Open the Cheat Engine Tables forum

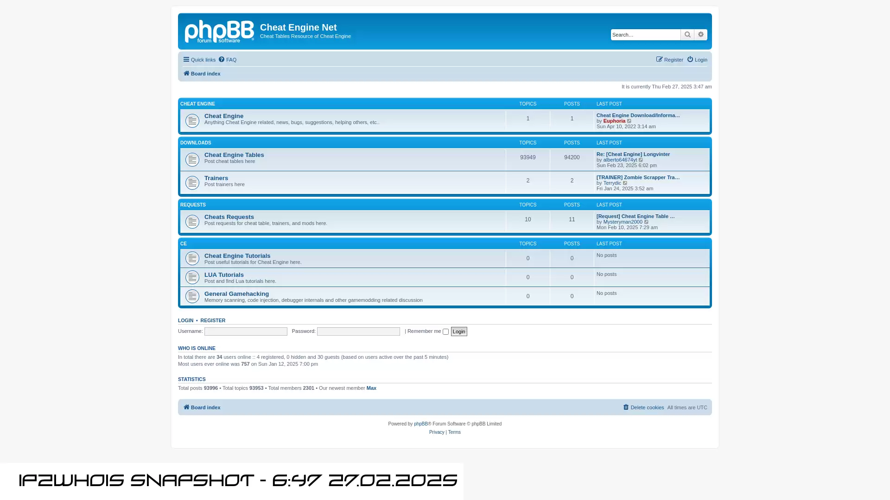click(x=234, y=155)
